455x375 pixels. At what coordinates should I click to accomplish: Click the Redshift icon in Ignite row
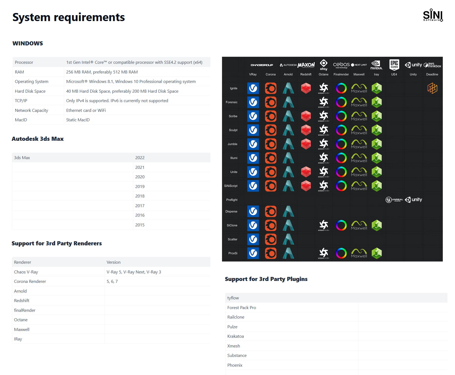pyautogui.click(x=306, y=88)
